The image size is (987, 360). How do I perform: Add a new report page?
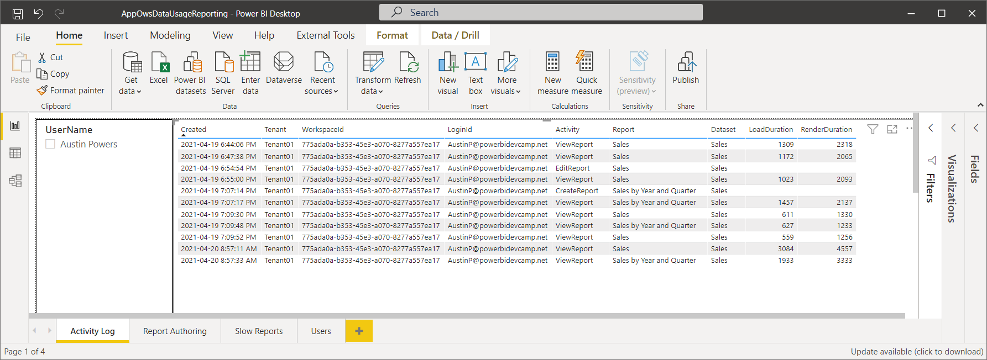359,331
